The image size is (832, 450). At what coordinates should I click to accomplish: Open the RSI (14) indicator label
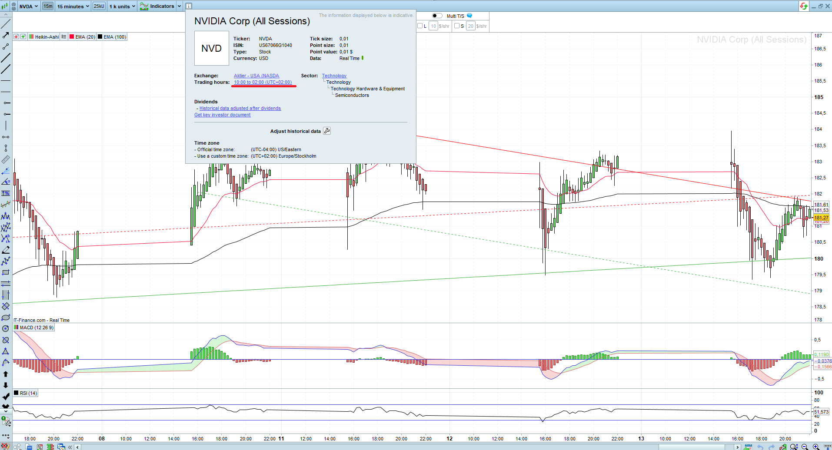pyautogui.click(x=28, y=393)
